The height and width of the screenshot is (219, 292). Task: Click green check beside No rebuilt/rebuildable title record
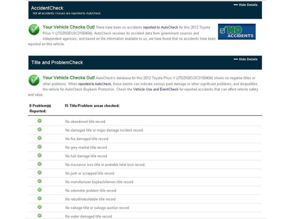click(40, 198)
